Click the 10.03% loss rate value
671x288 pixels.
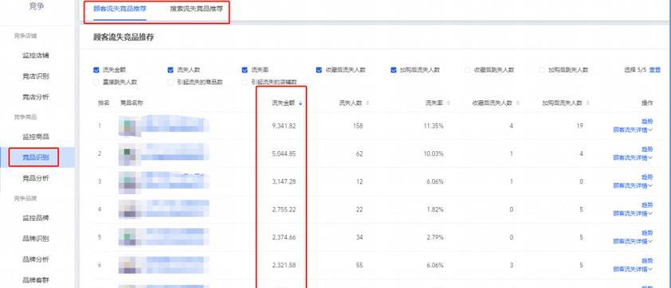(434, 154)
